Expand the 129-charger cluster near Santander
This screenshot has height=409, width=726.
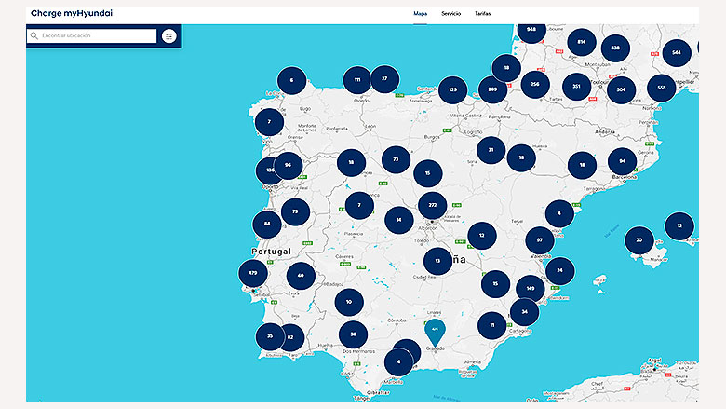tap(452, 89)
